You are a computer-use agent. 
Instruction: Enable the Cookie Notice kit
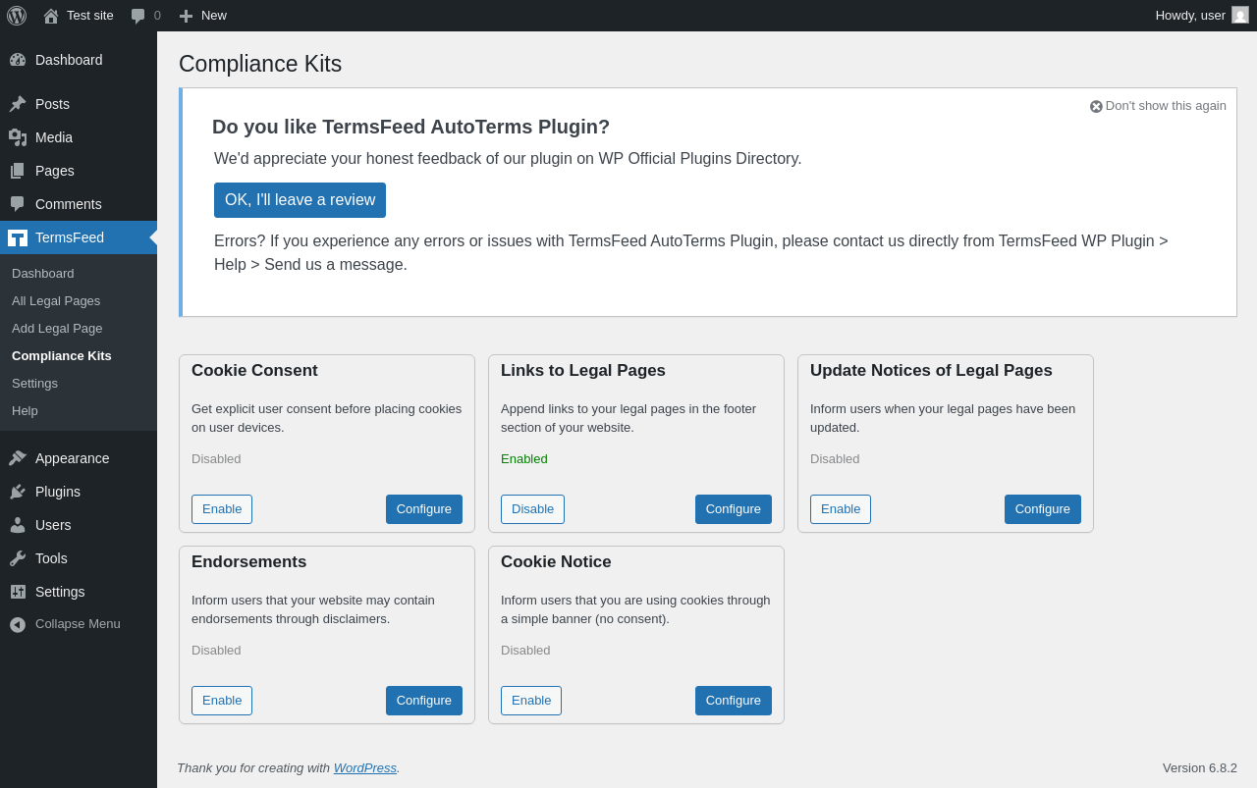[x=531, y=701]
